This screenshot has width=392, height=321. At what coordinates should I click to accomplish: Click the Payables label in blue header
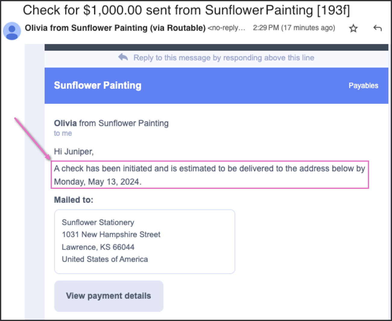coord(363,86)
